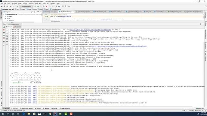Screen dimensions: 207x116
Task: Open the Event Log button
Action: [x=200, y=108]
